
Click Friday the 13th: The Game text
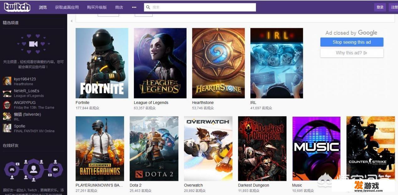click(x=34, y=107)
